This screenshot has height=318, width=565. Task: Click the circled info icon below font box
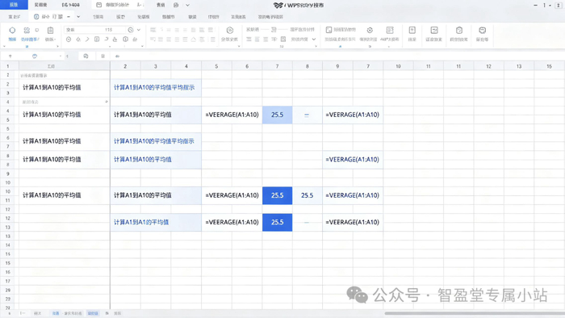(125, 40)
